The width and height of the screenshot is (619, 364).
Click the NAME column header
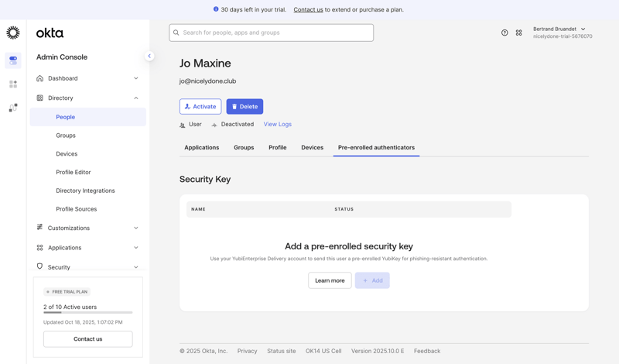198,209
